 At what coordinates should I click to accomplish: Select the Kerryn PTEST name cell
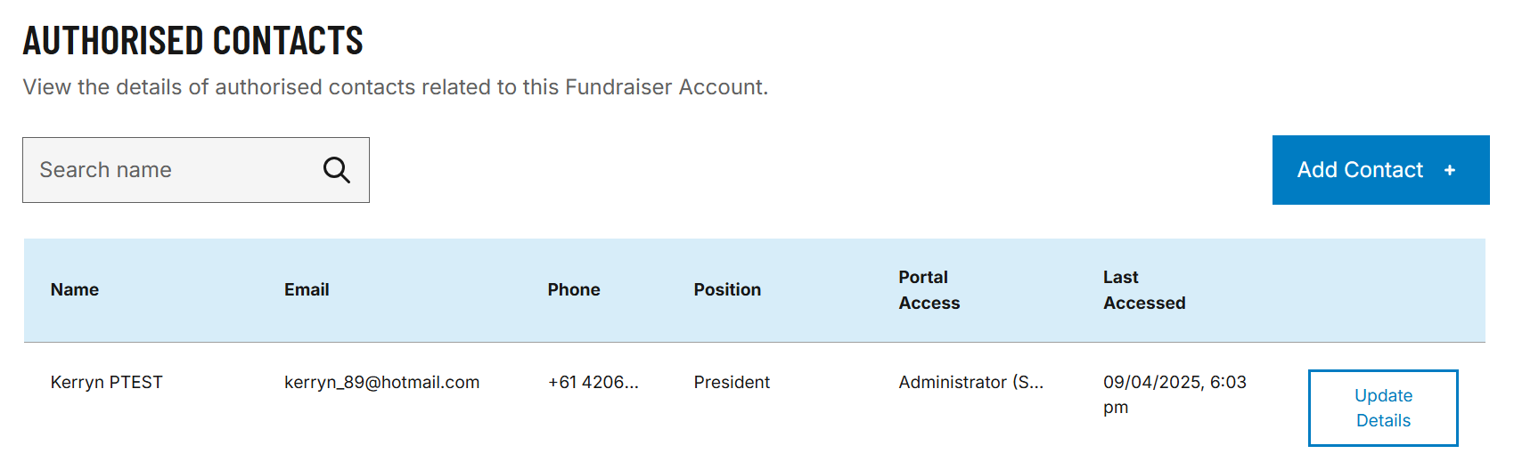[x=107, y=383]
